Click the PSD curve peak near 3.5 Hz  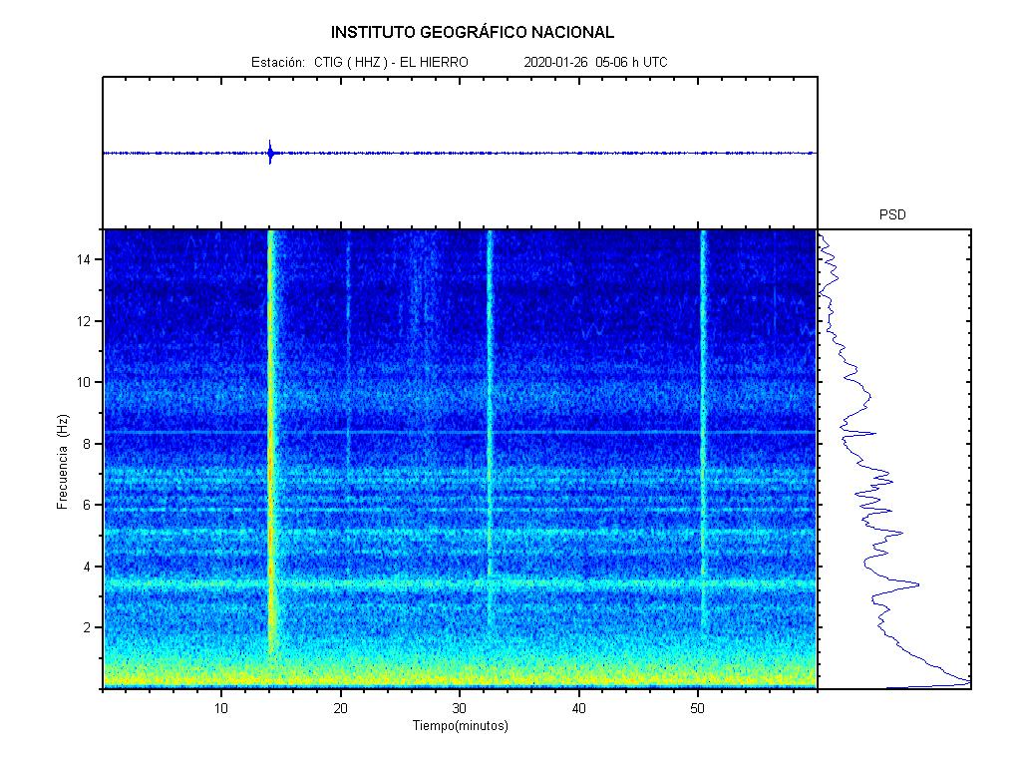pos(915,583)
